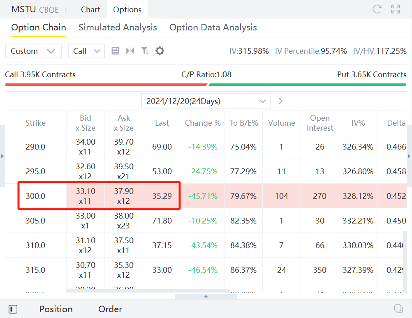Open the option chain filter icon
The image size is (412, 318).
145,51
